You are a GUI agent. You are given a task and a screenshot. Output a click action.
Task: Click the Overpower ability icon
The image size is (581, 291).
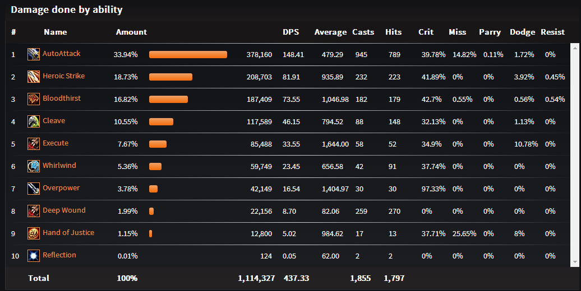point(34,189)
